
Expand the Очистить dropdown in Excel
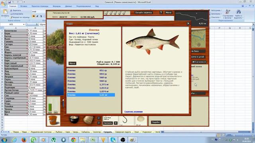pyautogui.click(x=220, y=17)
